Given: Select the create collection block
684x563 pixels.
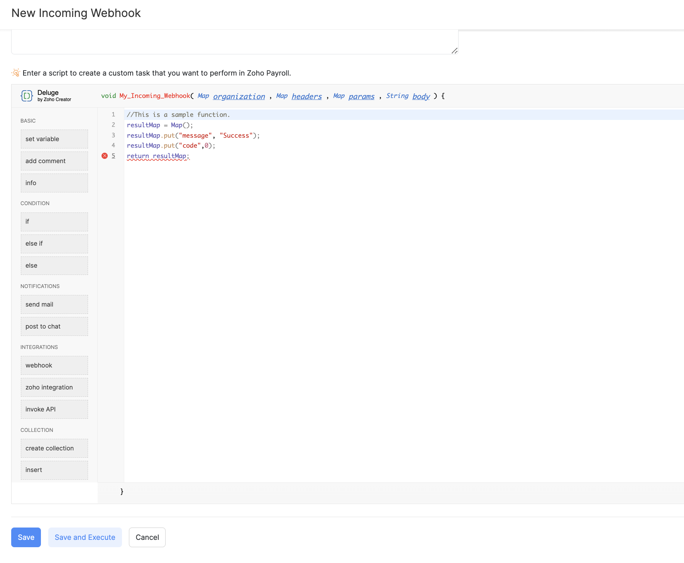Looking at the screenshot, I should click(54, 448).
